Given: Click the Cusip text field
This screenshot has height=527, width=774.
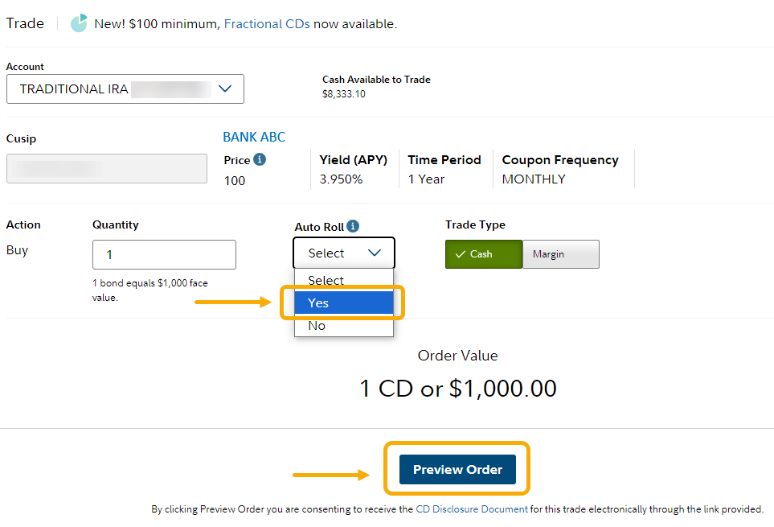Looking at the screenshot, I should [106, 169].
